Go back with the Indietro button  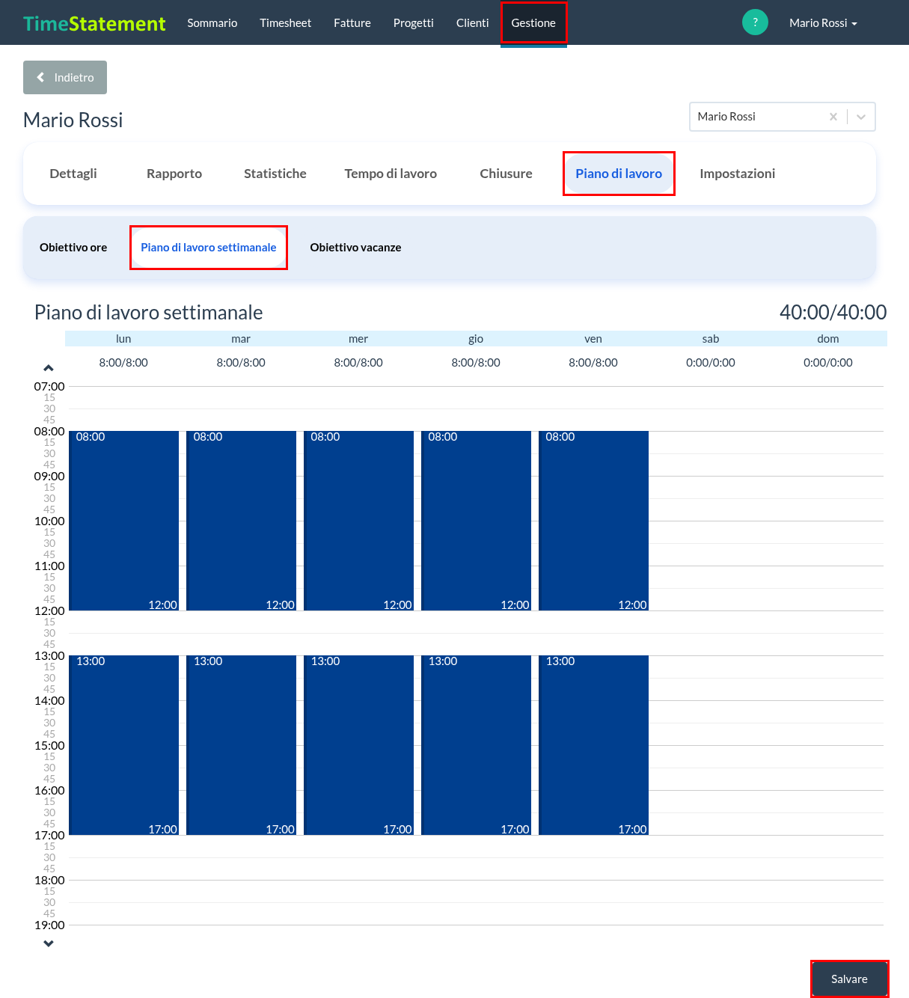pos(65,78)
